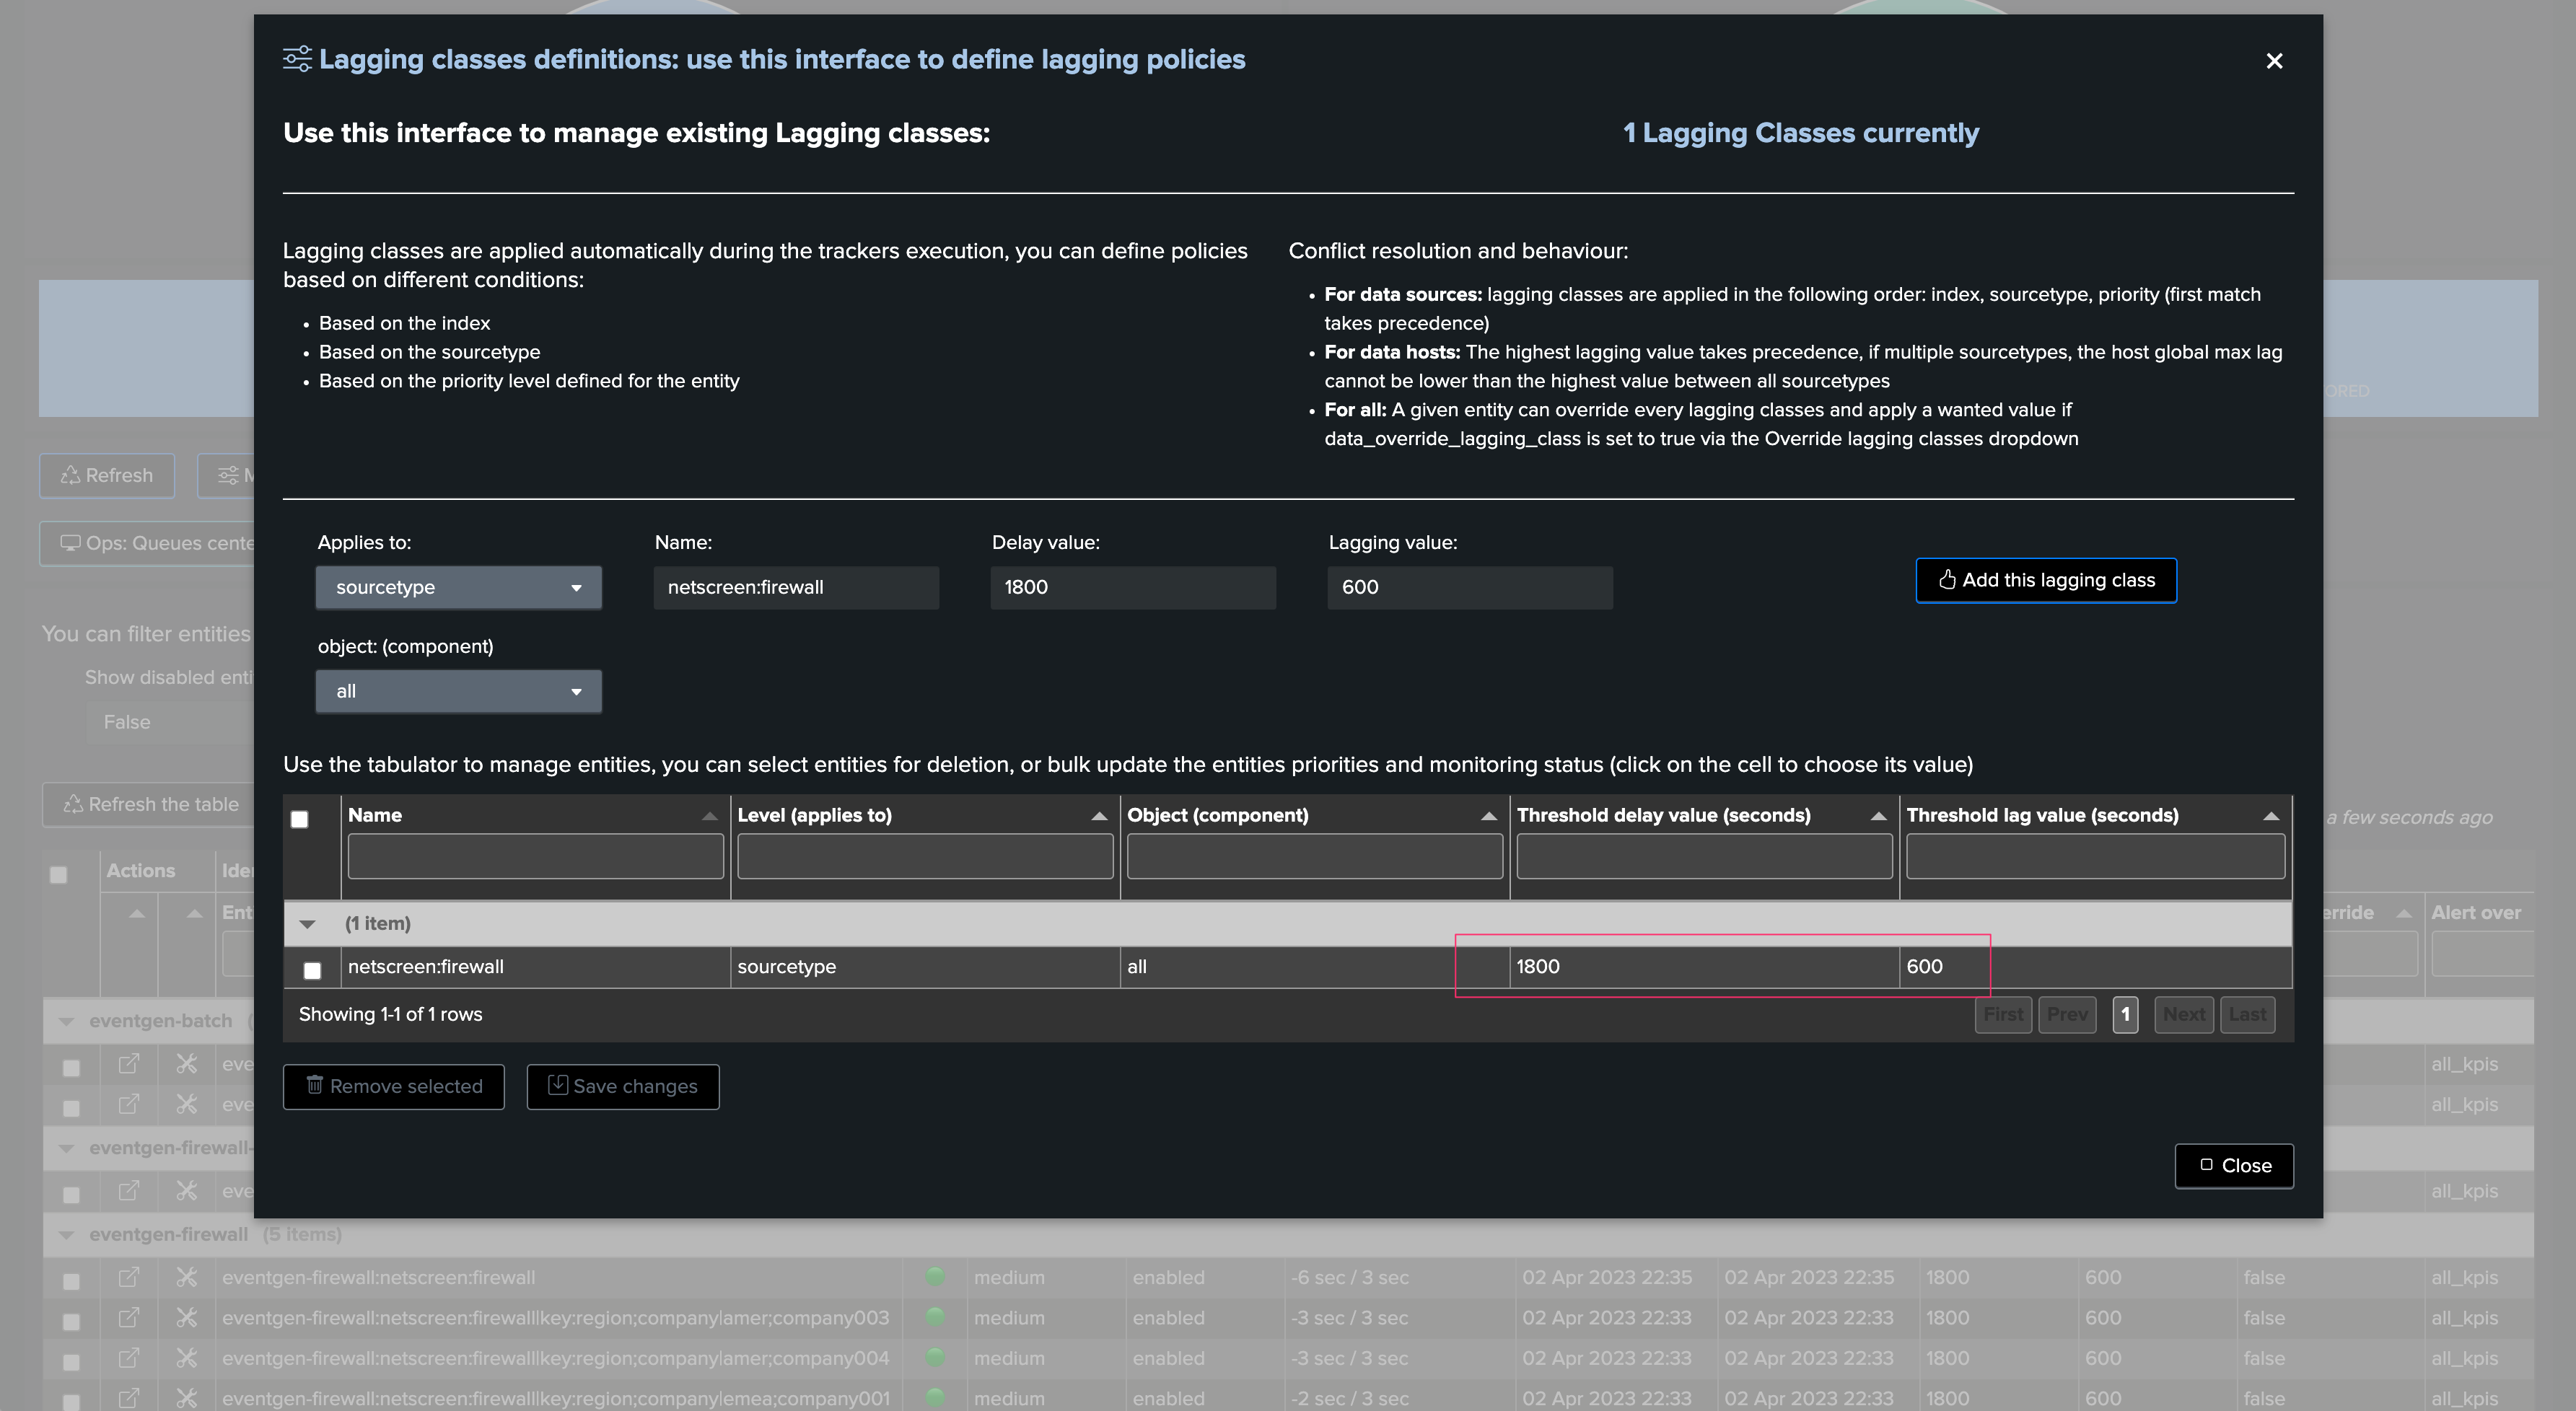Screen dimensions: 2576x1411
Task: Click the 'Save changes' button
Action: (x=623, y=1086)
